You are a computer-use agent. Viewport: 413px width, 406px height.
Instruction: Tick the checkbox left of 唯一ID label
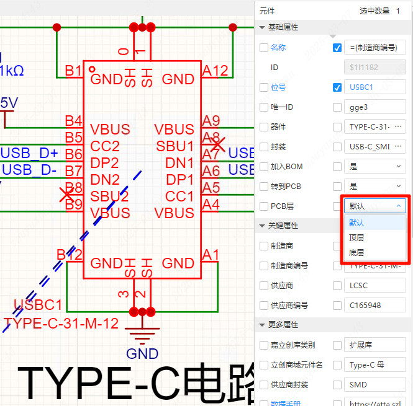point(264,107)
